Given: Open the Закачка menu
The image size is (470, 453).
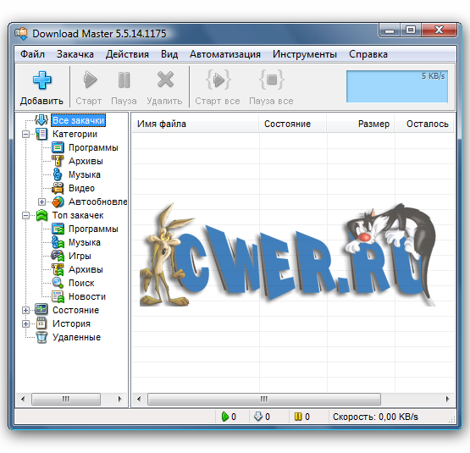Looking at the screenshot, I should coord(75,54).
